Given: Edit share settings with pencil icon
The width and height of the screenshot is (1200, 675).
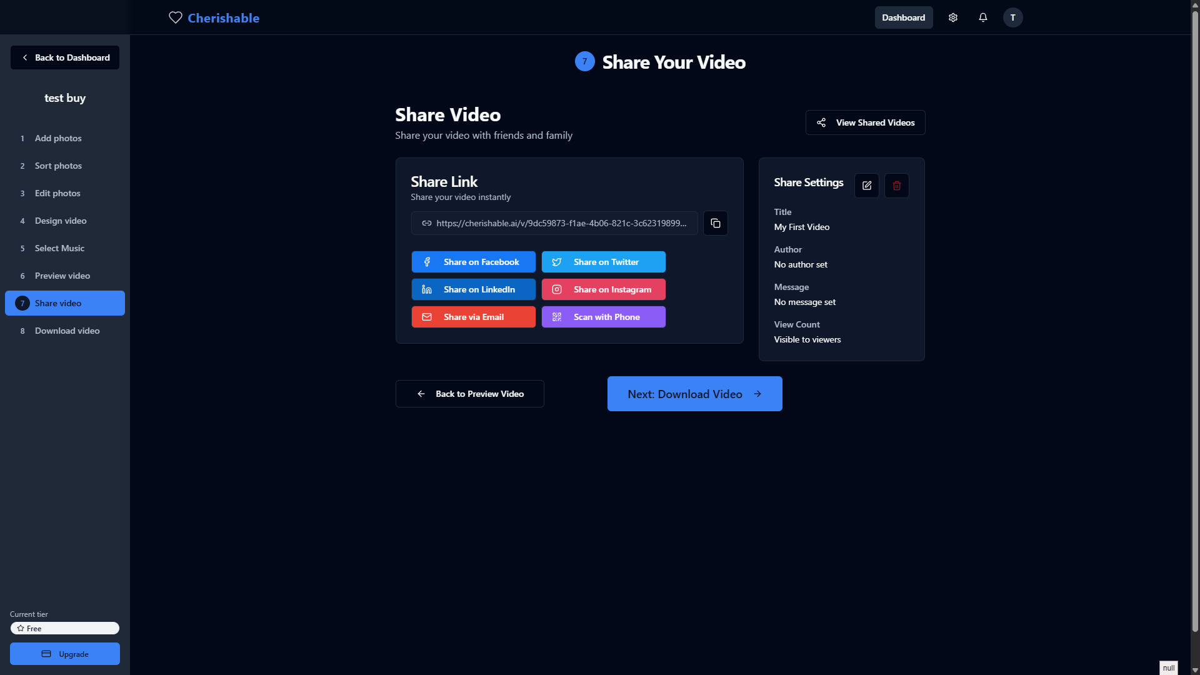Looking at the screenshot, I should tap(866, 186).
